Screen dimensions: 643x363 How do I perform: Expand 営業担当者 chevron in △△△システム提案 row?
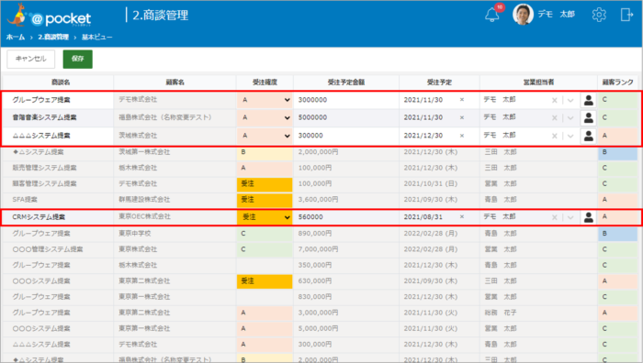coord(570,137)
